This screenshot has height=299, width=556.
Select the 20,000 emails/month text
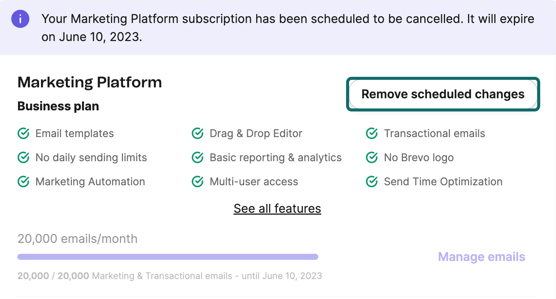coord(77,239)
